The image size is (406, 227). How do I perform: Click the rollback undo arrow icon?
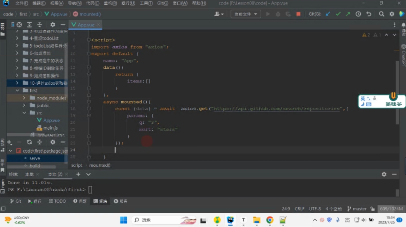click(369, 14)
